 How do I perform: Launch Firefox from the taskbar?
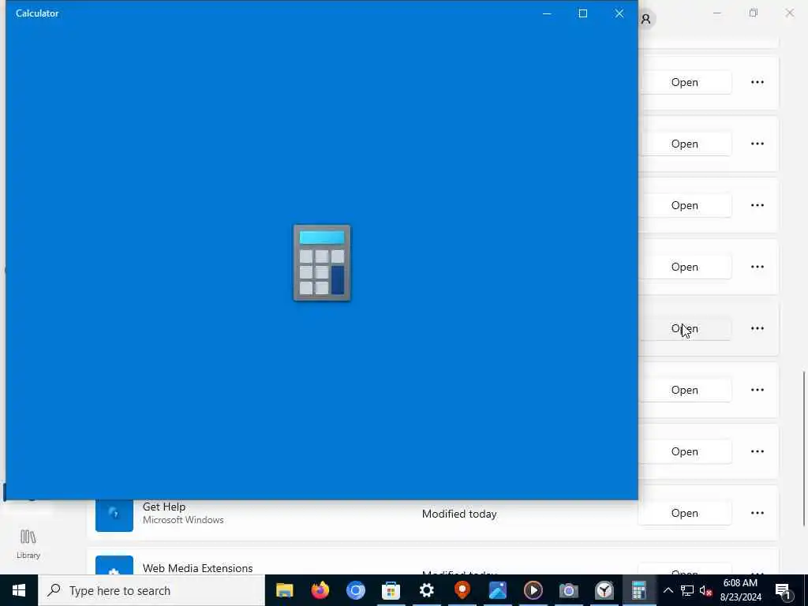point(320,590)
